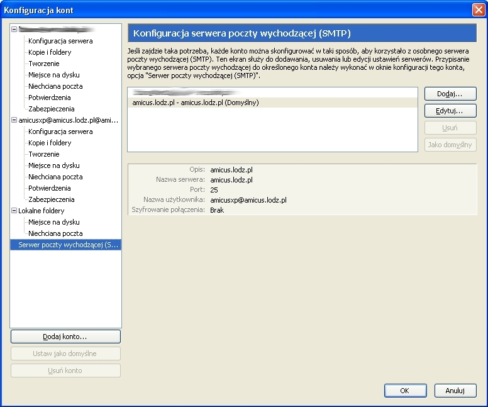Cancel the dialog with Anuluj
This screenshot has width=488, height=407.
pyautogui.click(x=455, y=391)
